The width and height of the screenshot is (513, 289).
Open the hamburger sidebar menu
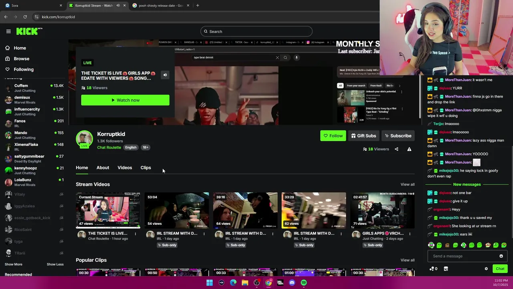8,31
